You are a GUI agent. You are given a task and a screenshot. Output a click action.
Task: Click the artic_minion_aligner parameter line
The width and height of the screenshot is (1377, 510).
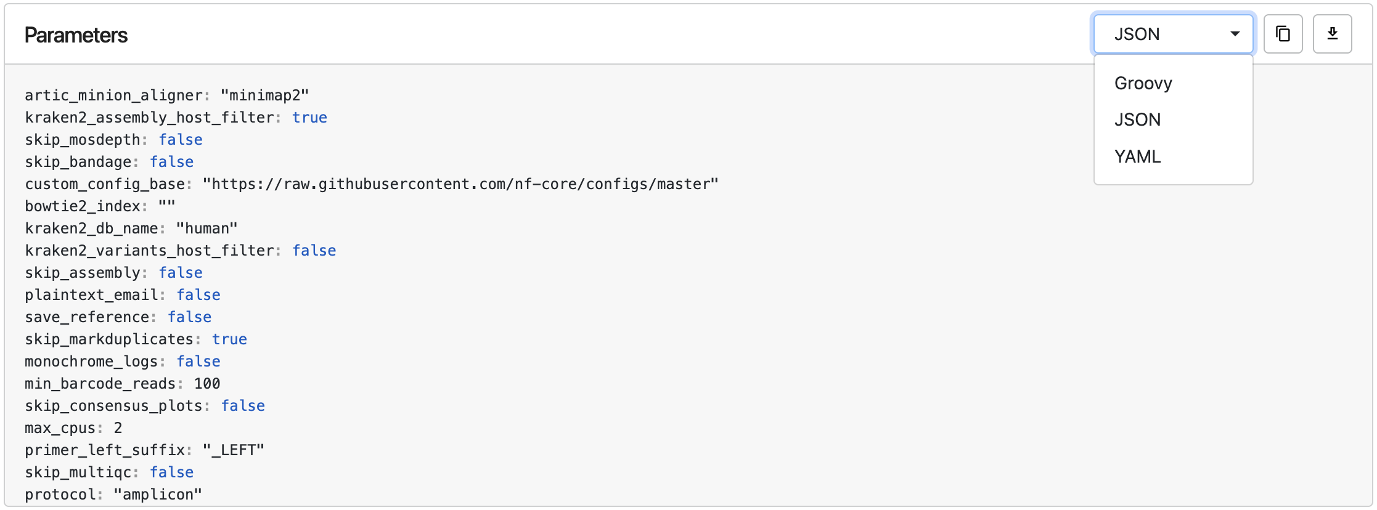[x=166, y=95]
